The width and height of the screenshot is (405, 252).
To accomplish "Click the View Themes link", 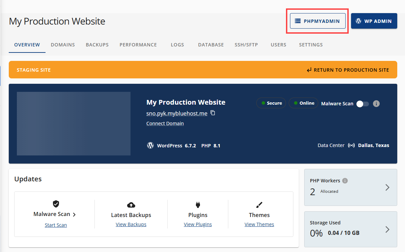I will tap(259, 224).
